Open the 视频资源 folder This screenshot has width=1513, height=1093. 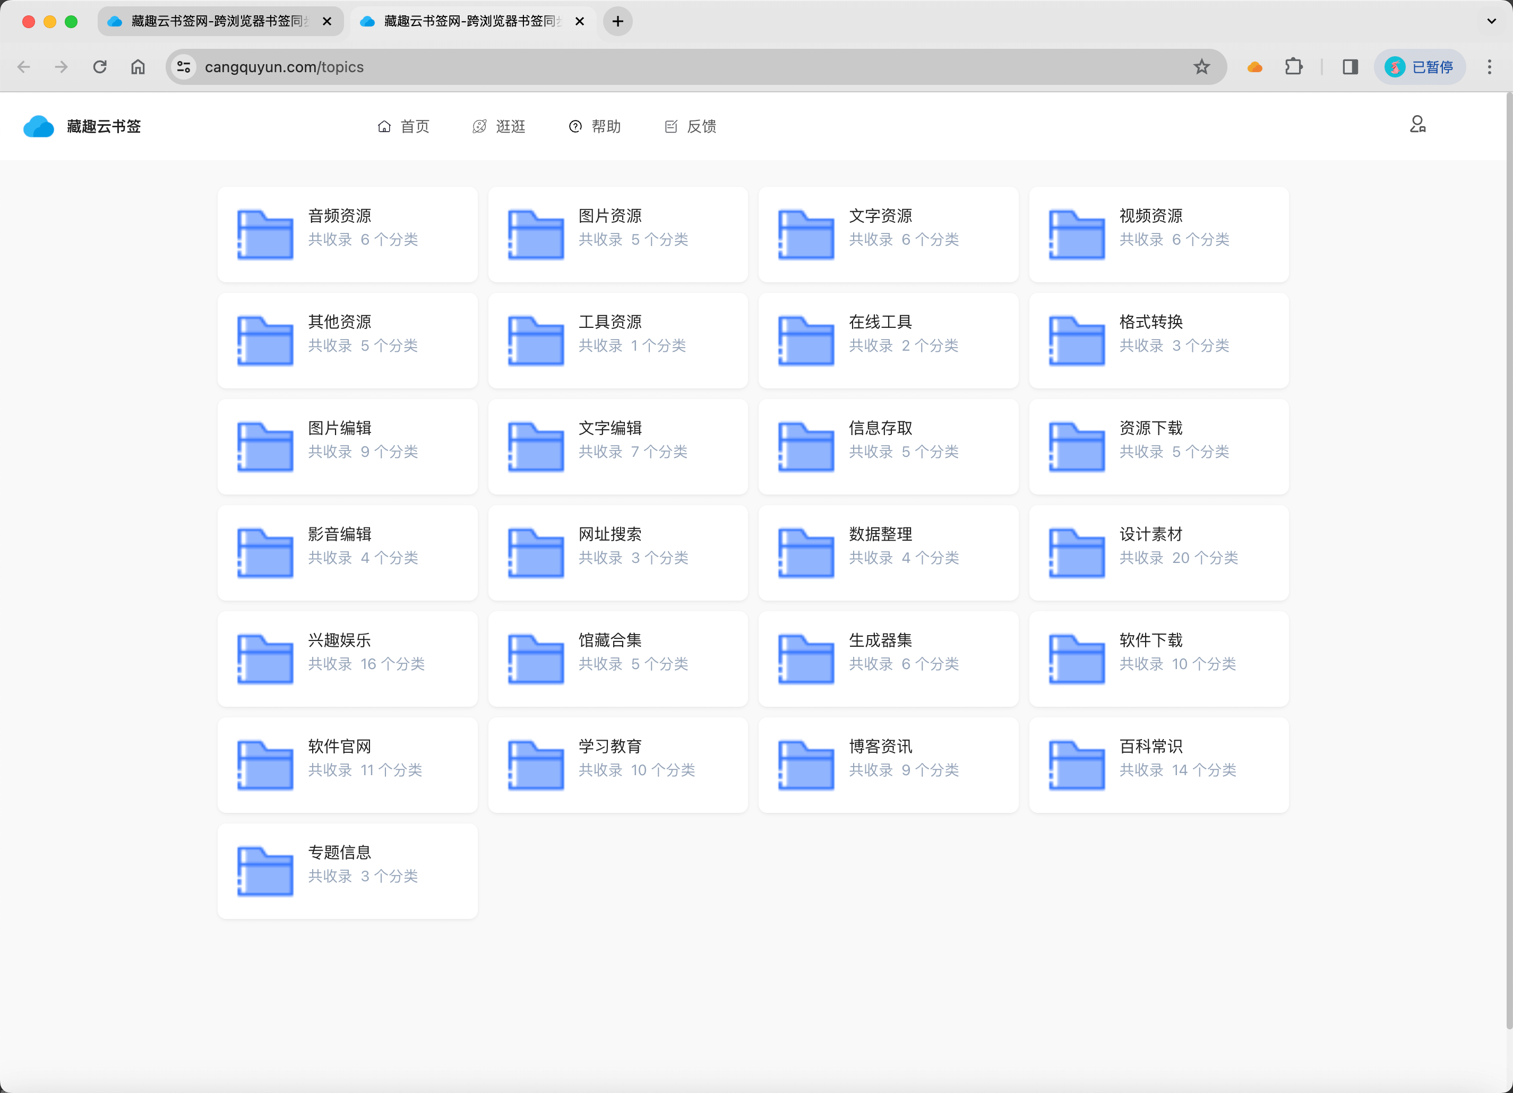tap(1159, 233)
